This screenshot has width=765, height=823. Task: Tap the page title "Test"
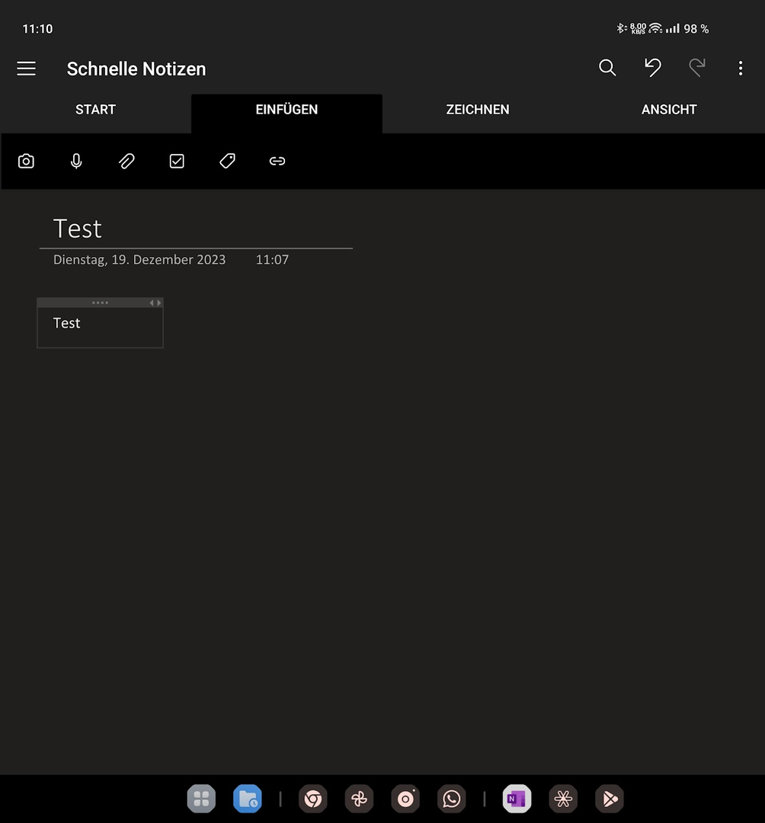78,229
